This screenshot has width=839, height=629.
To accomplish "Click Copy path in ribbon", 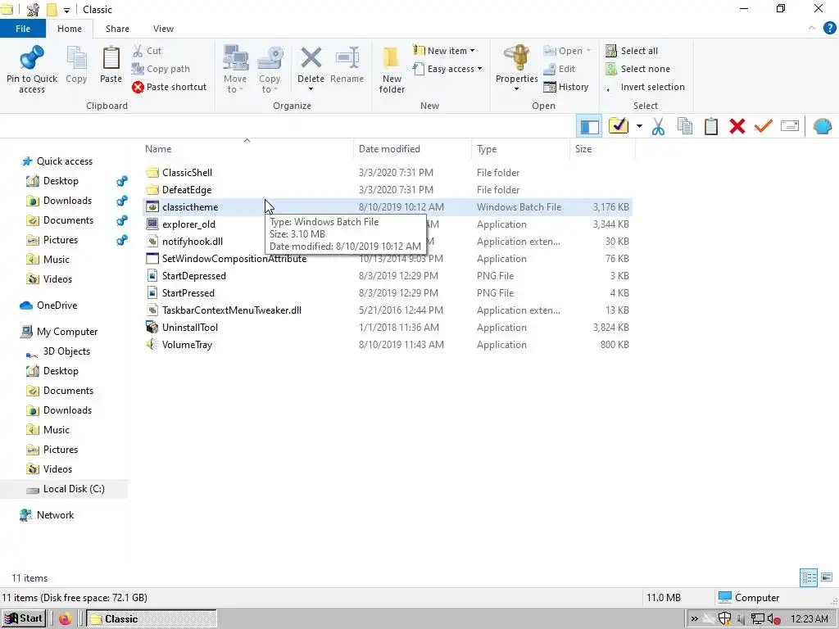I will pos(161,69).
